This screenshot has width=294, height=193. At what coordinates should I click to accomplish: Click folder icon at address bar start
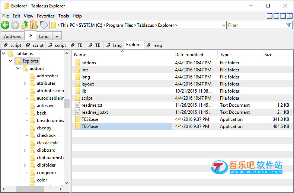point(54,25)
